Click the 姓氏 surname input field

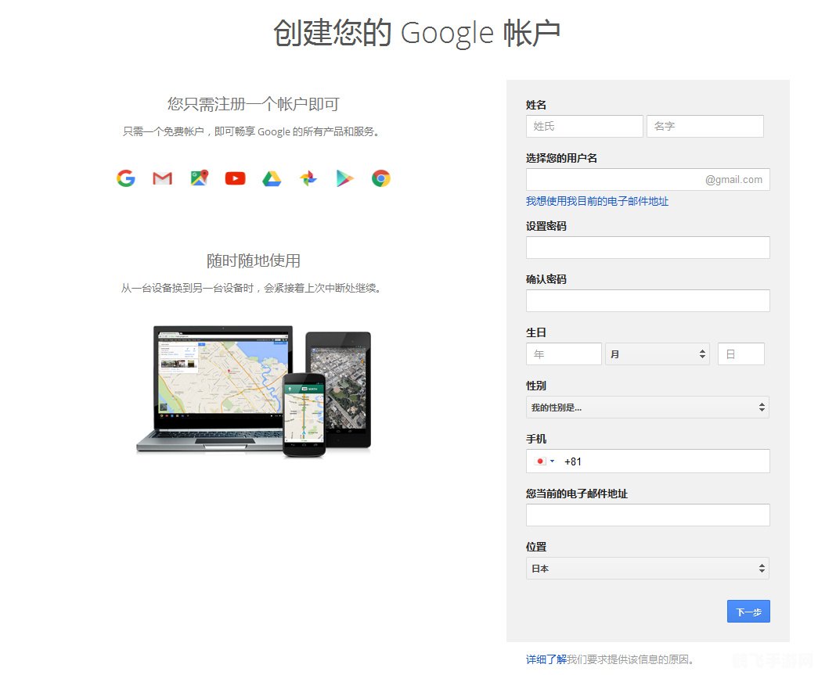(584, 126)
